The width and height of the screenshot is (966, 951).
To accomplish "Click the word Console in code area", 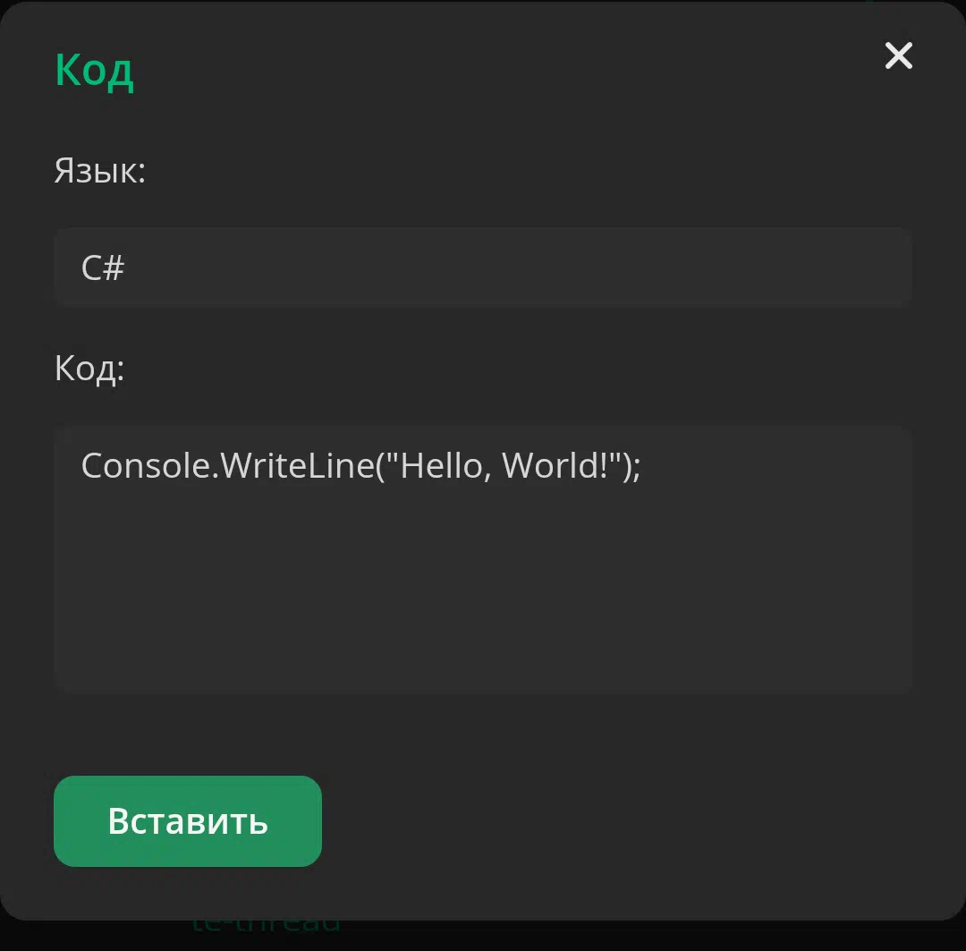I will [x=146, y=465].
